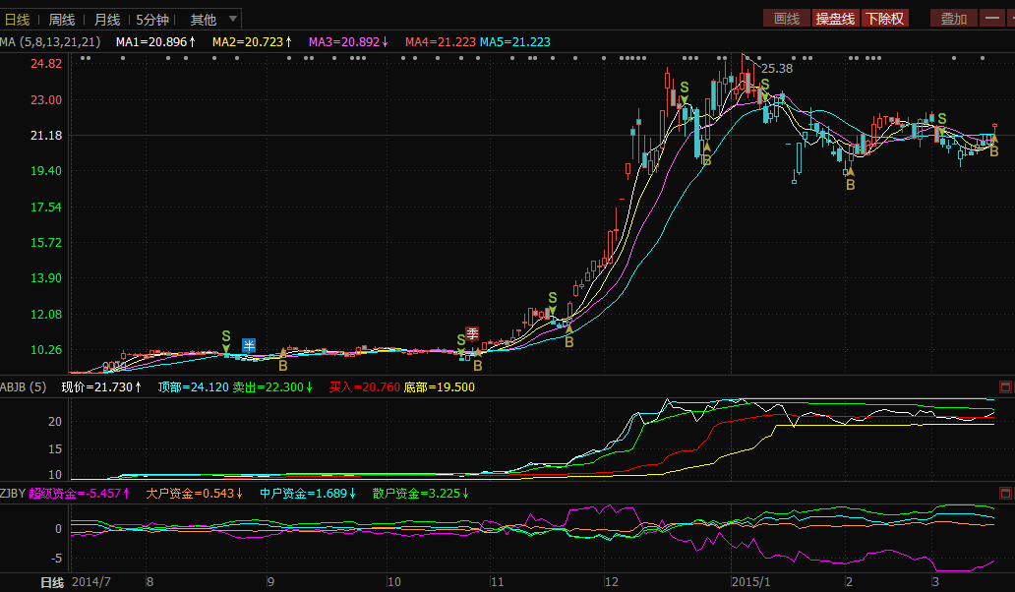Viewport: 1015px width, 592px height.
Task: Click the S sell marker above the 半 icon
Action: [x=226, y=336]
